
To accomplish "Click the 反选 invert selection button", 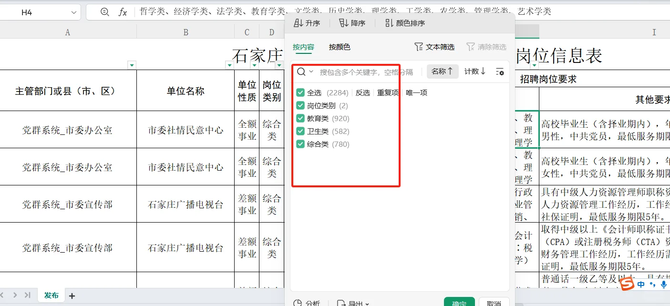I will (363, 92).
